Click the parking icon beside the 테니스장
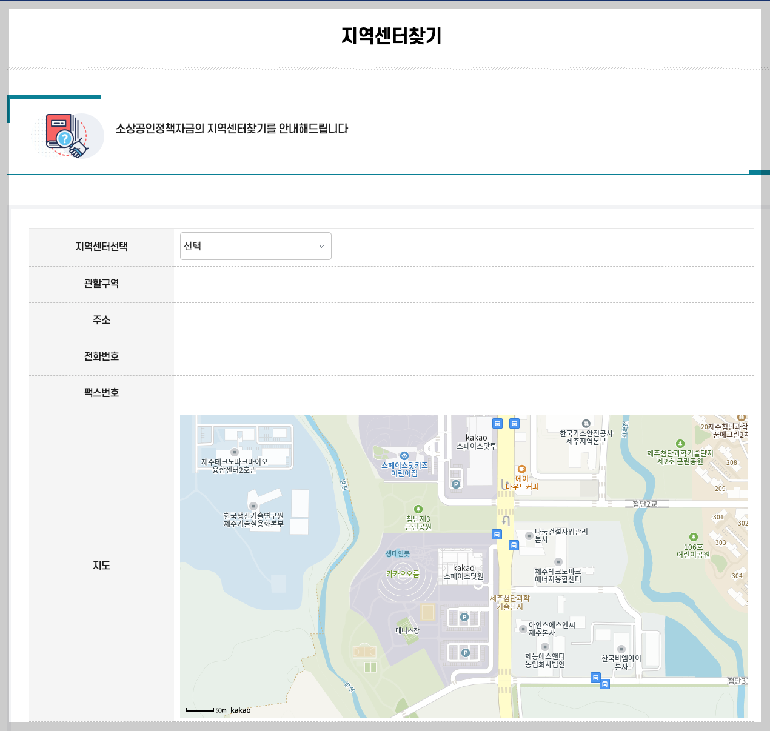 (464, 616)
